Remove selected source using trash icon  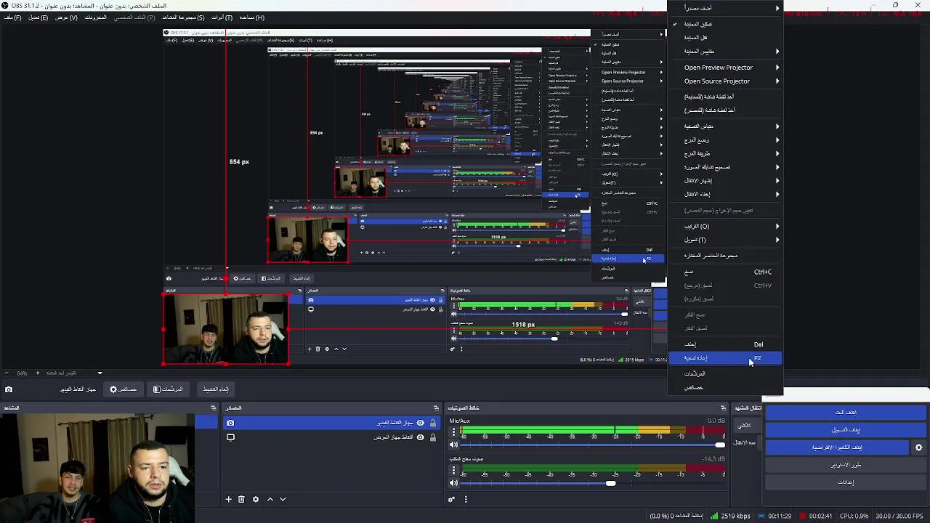point(241,499)
